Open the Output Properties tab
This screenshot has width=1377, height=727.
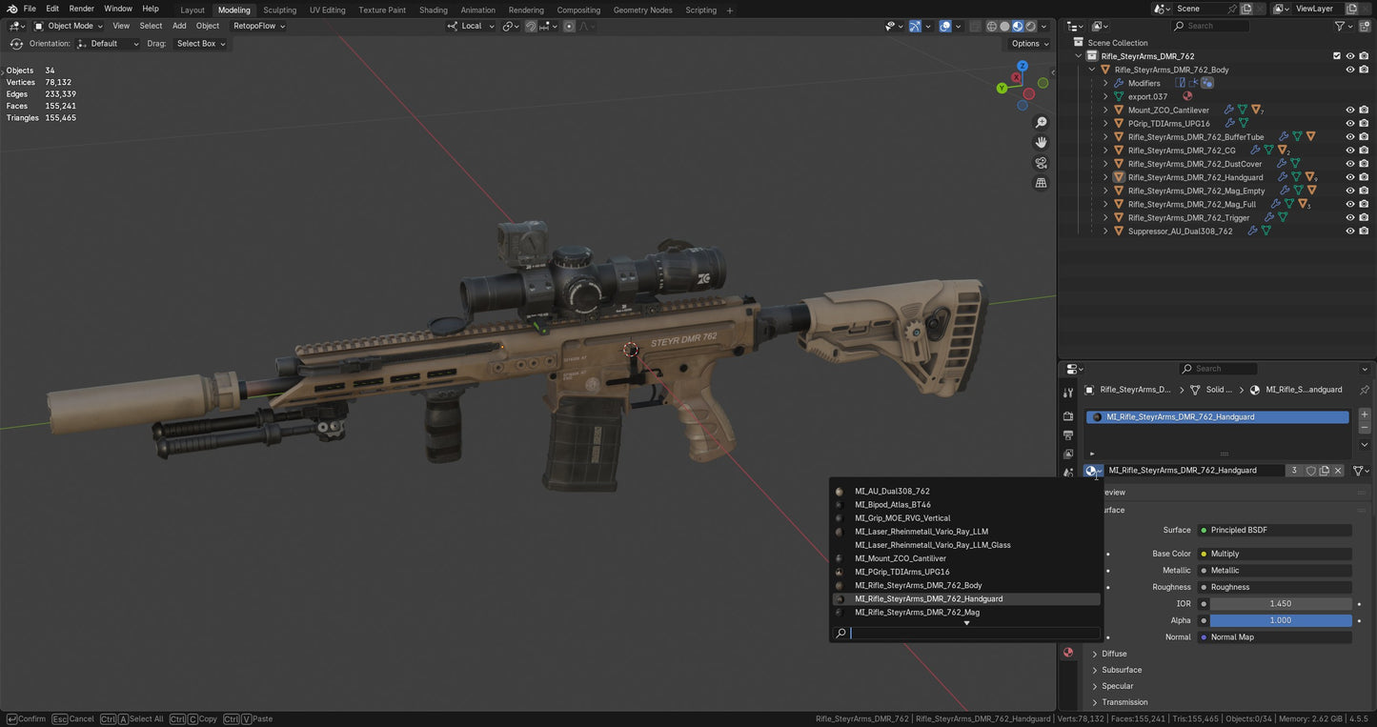(x=1067, y=434)
